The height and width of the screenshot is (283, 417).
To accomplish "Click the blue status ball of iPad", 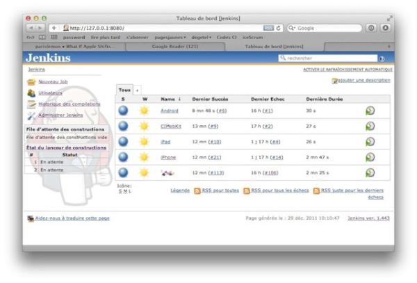I will point(123,142).
